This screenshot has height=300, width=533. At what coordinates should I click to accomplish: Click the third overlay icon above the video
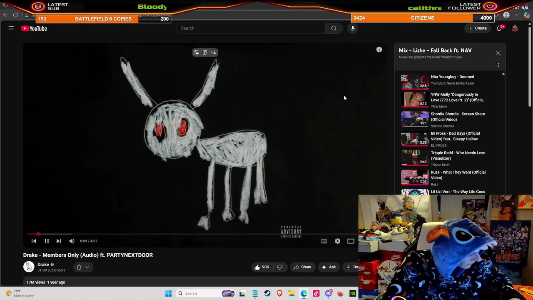coord(214,52)
